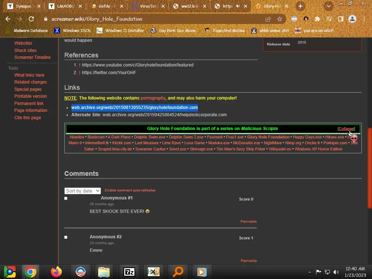This screenshot has height=279, width=372.
Task: Click the pornography warning link
Action: (x=153, y=98)
